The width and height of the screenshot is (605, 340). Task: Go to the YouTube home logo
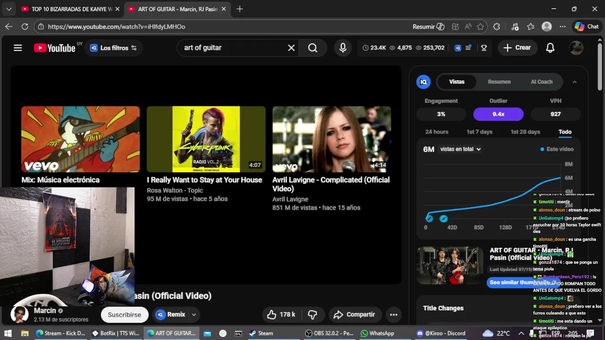[x=55, y=48]
